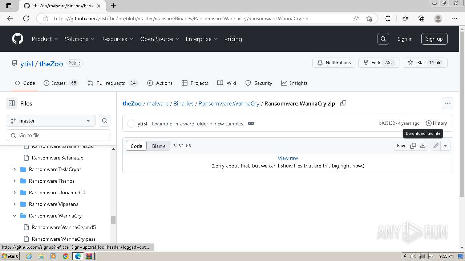Open Internet Explorer from taskbar
465x261 pixels.
coord(29,256)
